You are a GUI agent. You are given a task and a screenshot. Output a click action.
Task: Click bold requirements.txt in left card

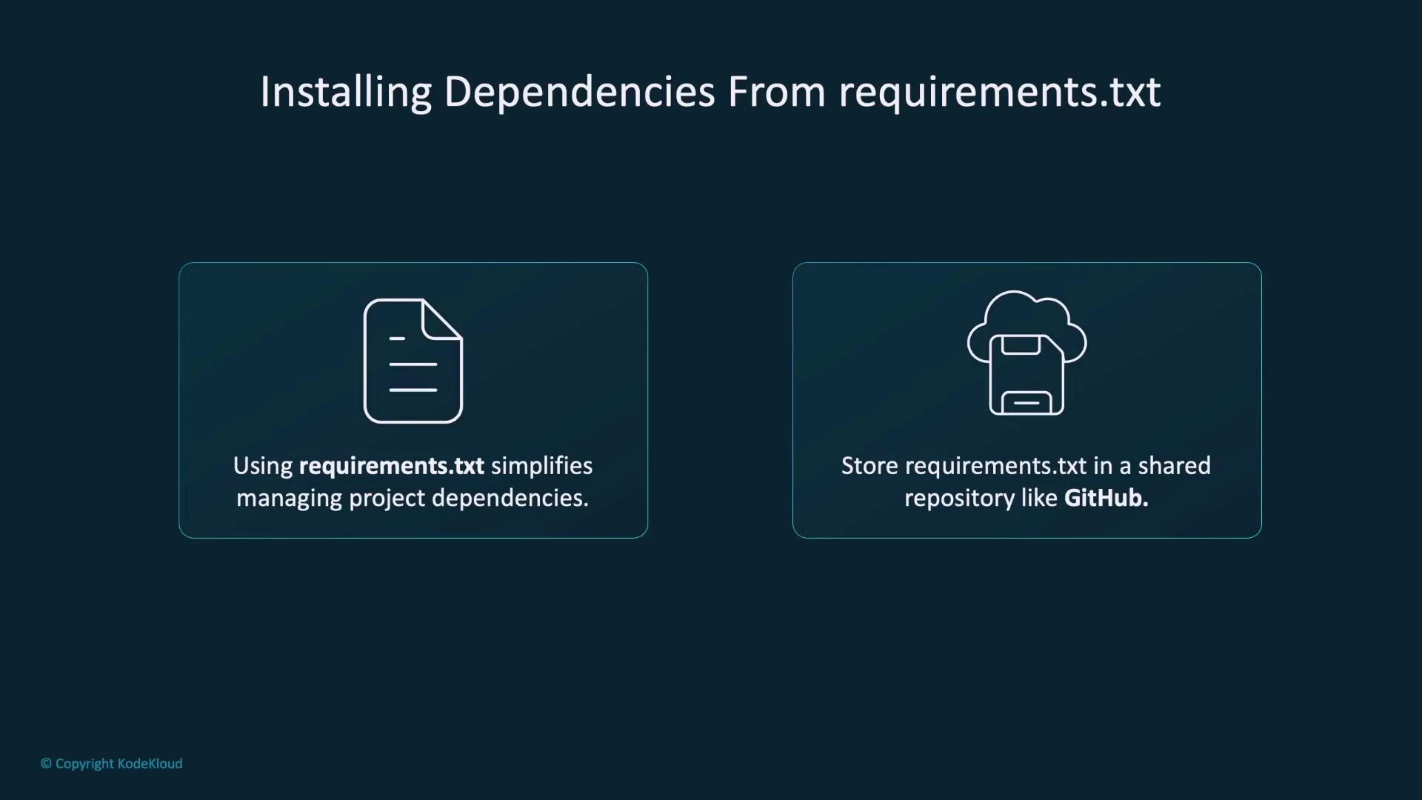[x=391, y=466]
